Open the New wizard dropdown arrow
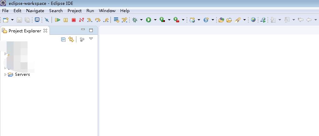 12,20
